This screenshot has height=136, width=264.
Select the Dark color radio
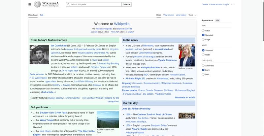[203, 74]
